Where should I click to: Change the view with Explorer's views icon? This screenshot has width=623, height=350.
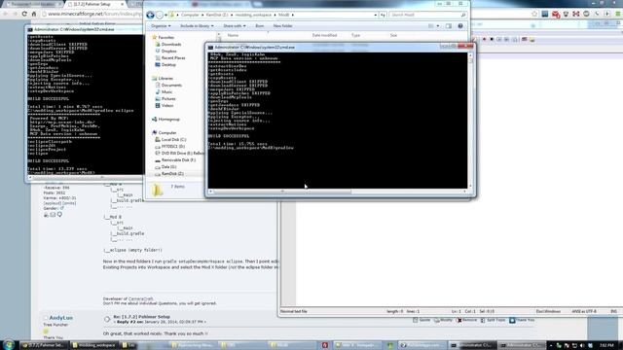431,26
